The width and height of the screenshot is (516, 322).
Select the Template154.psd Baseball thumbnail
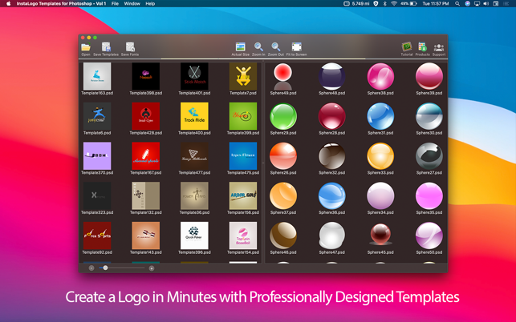243,235
